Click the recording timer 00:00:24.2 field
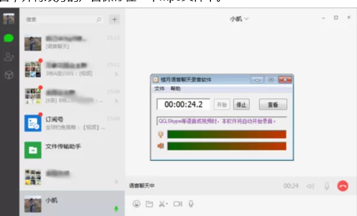The height and width of the screenshot is (216, 357). [x=183, y=104]
